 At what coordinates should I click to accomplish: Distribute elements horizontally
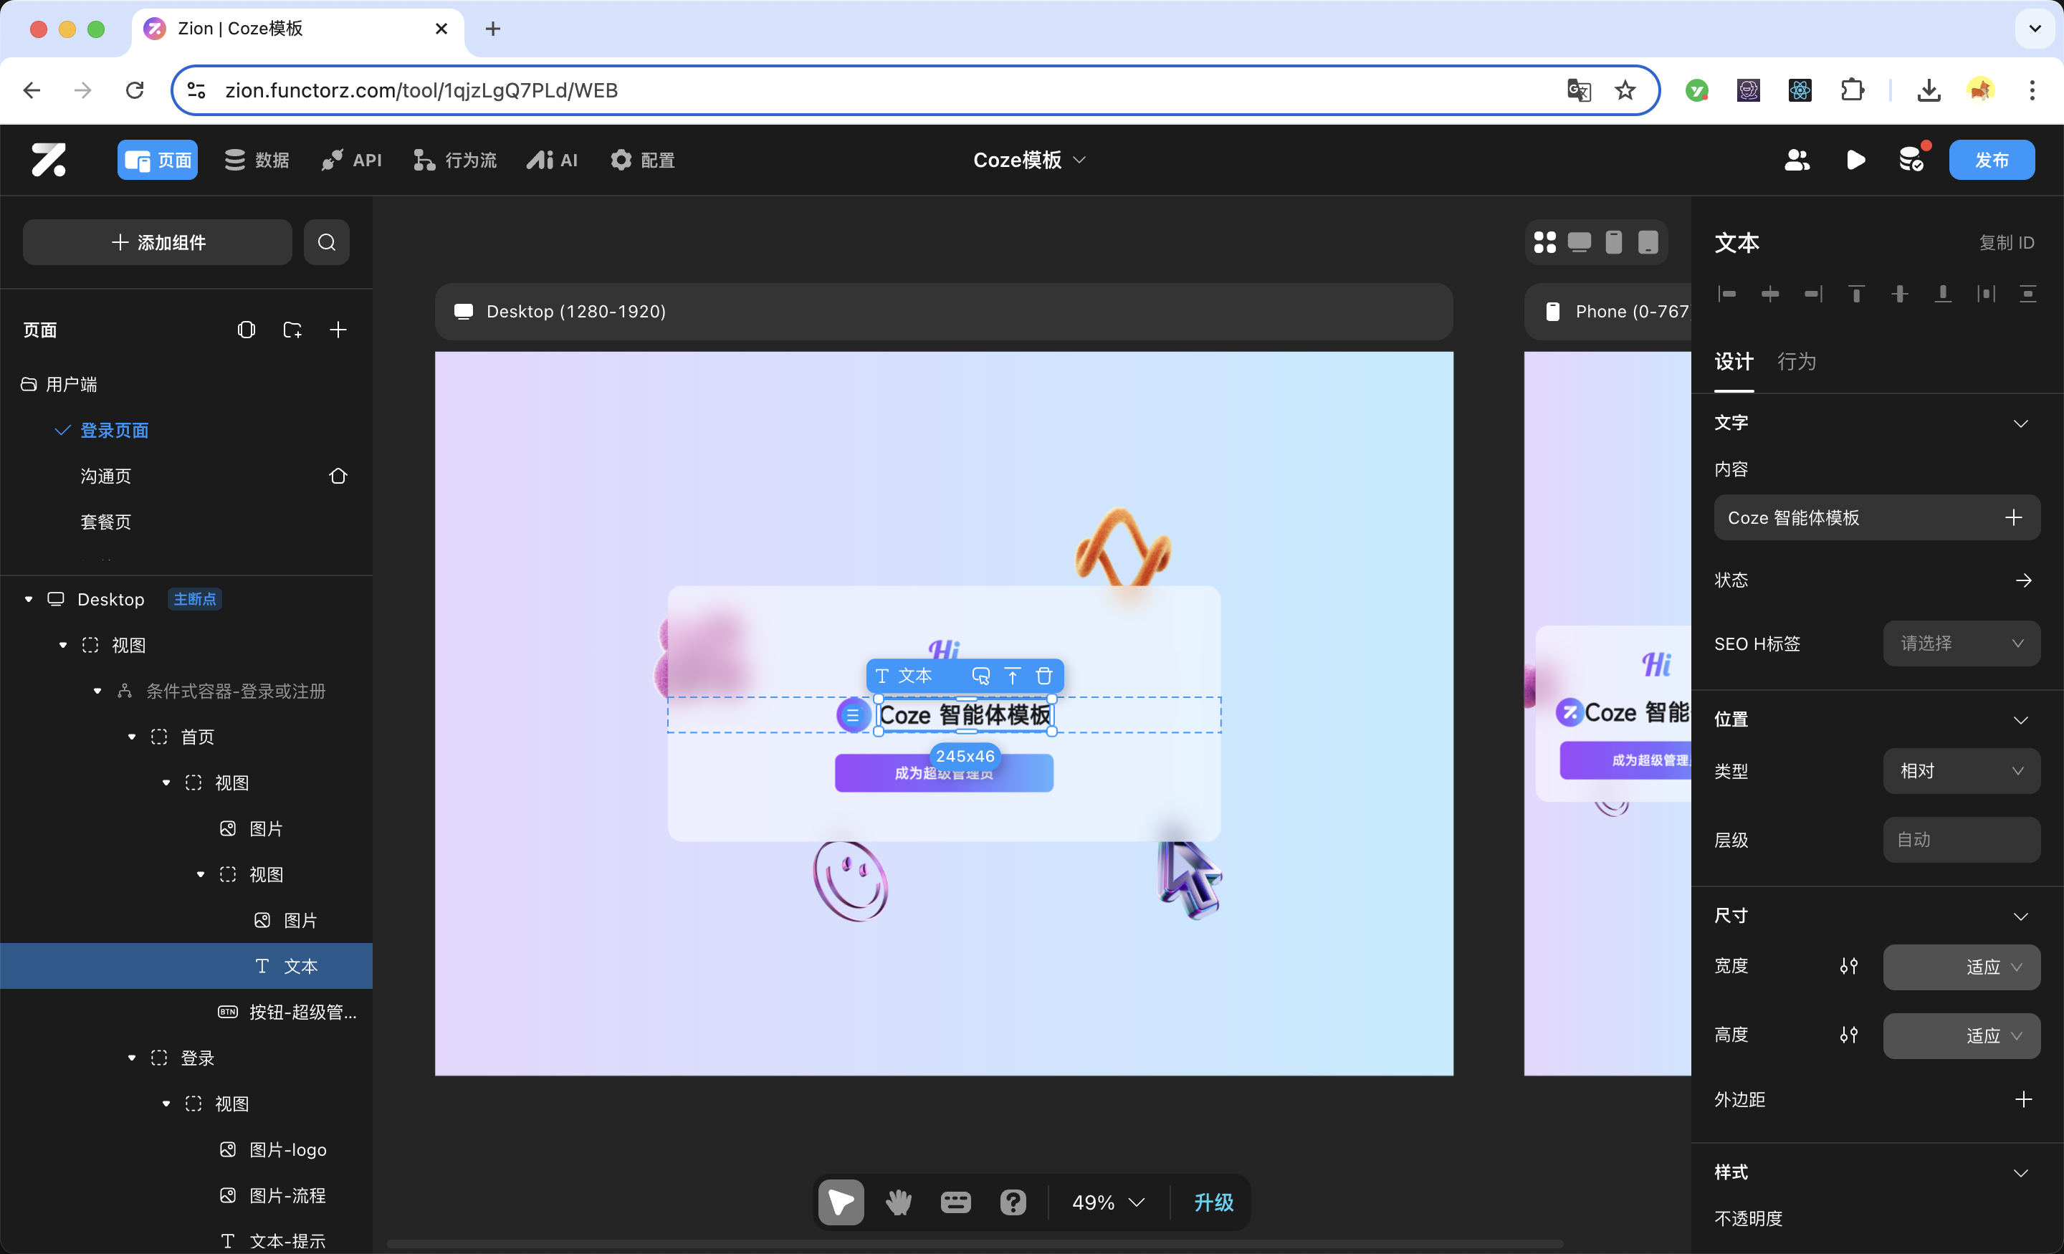pos(1986,294)
